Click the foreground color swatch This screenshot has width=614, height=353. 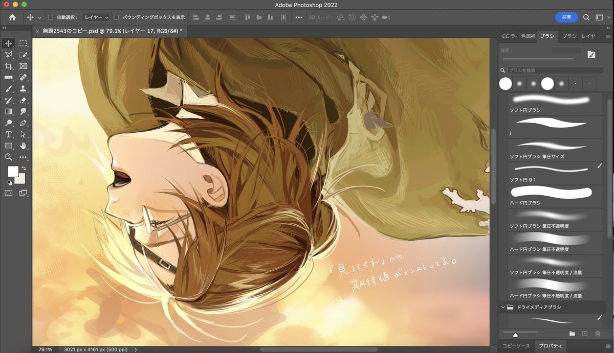(x=12, y=172)
